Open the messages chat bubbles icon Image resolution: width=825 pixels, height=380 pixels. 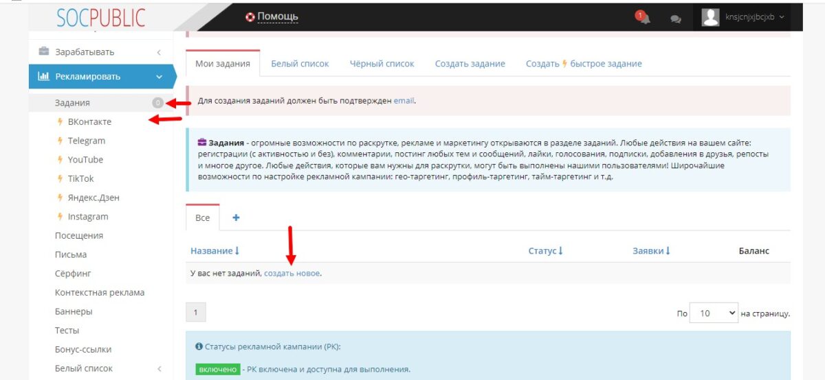[x=676, y=19]
